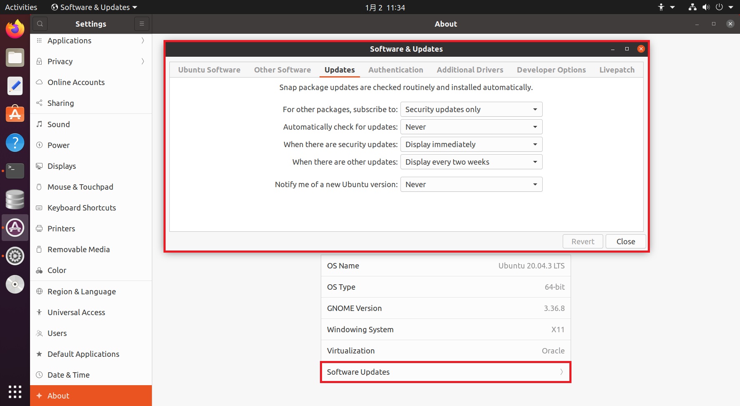Click the database disk dock icon
740x406 pixels.
15,199
